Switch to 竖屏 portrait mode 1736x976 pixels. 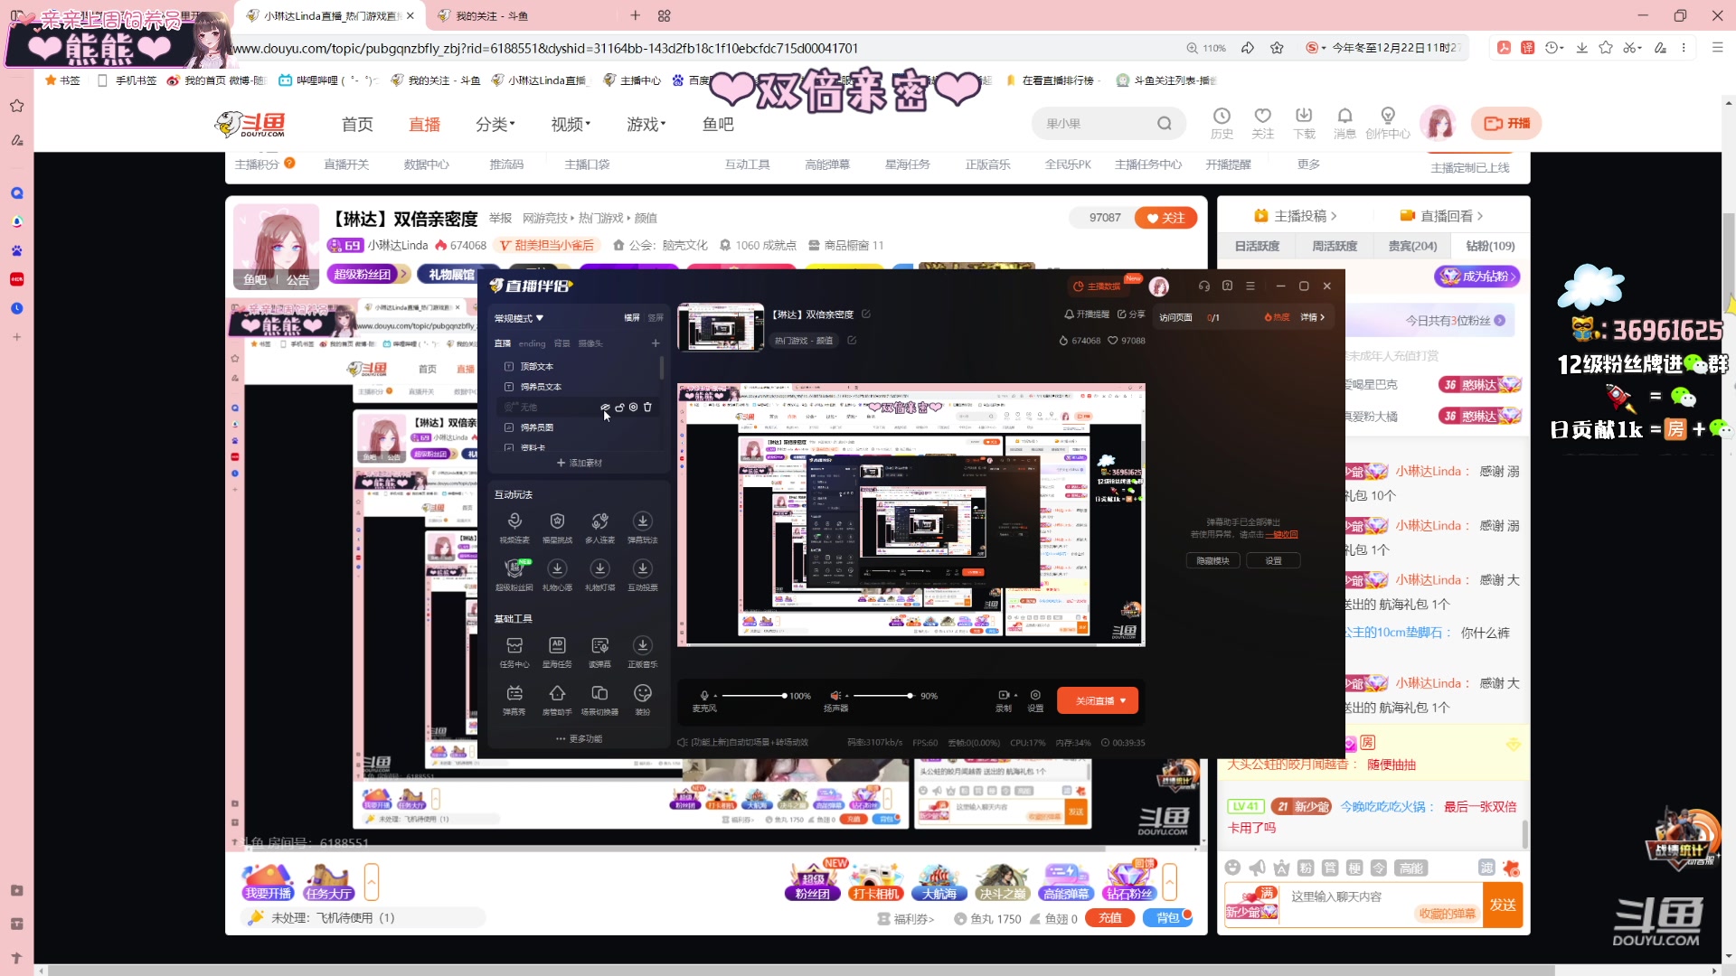[x=656, y=317]
